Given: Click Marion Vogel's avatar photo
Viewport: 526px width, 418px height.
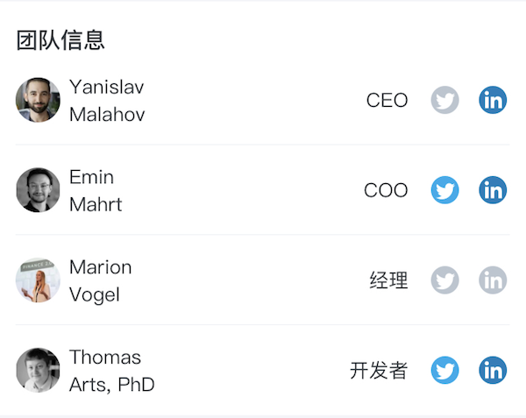Looking at the screenshot, I should (38, 280).
